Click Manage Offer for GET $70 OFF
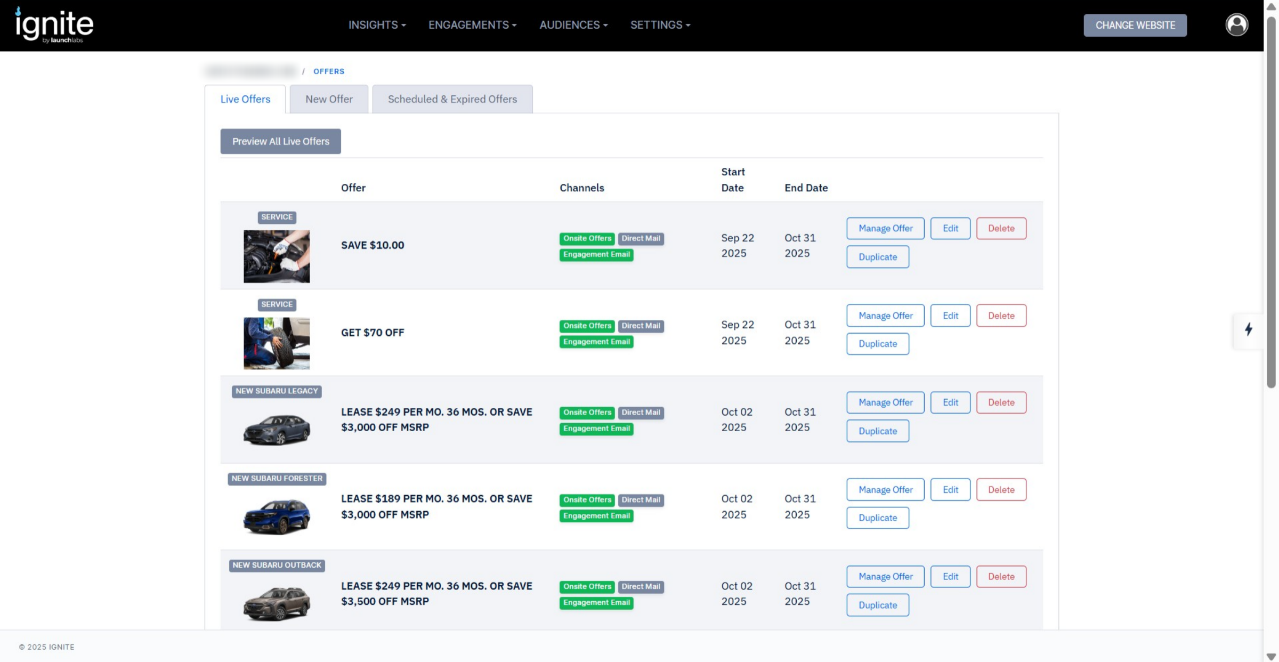The image size is (1279, 662). click(x=885, y=316)
